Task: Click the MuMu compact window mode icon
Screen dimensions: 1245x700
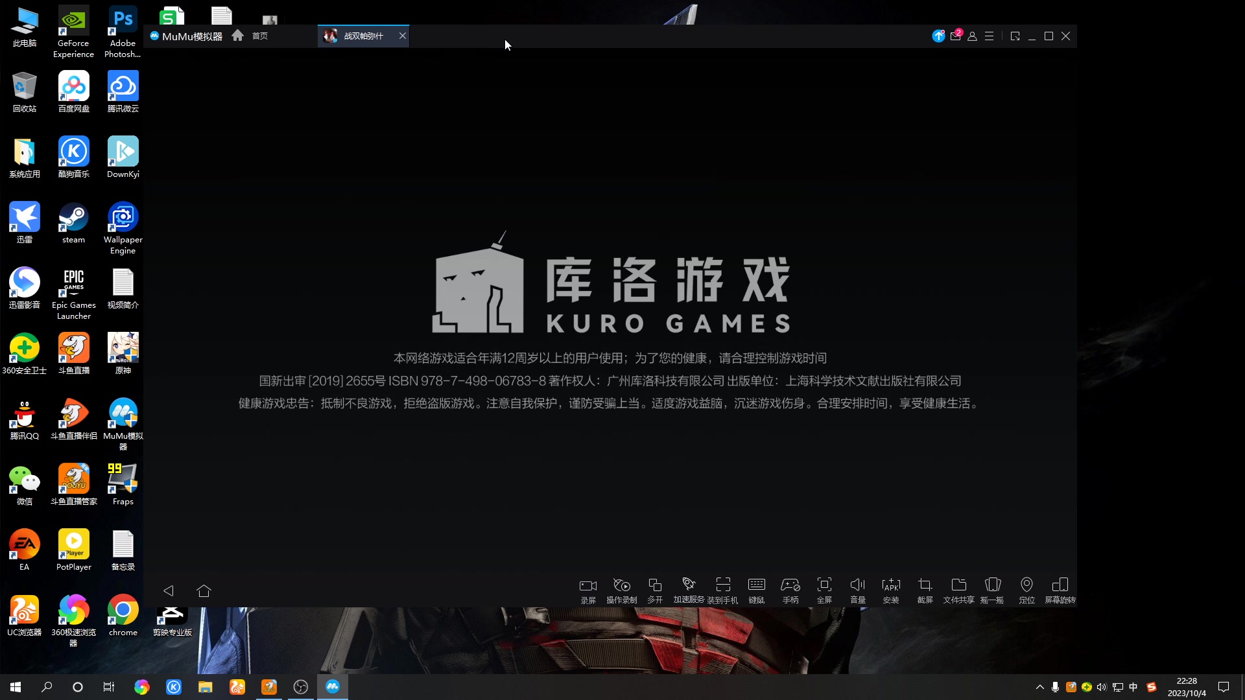Action: coord(1015,36)
